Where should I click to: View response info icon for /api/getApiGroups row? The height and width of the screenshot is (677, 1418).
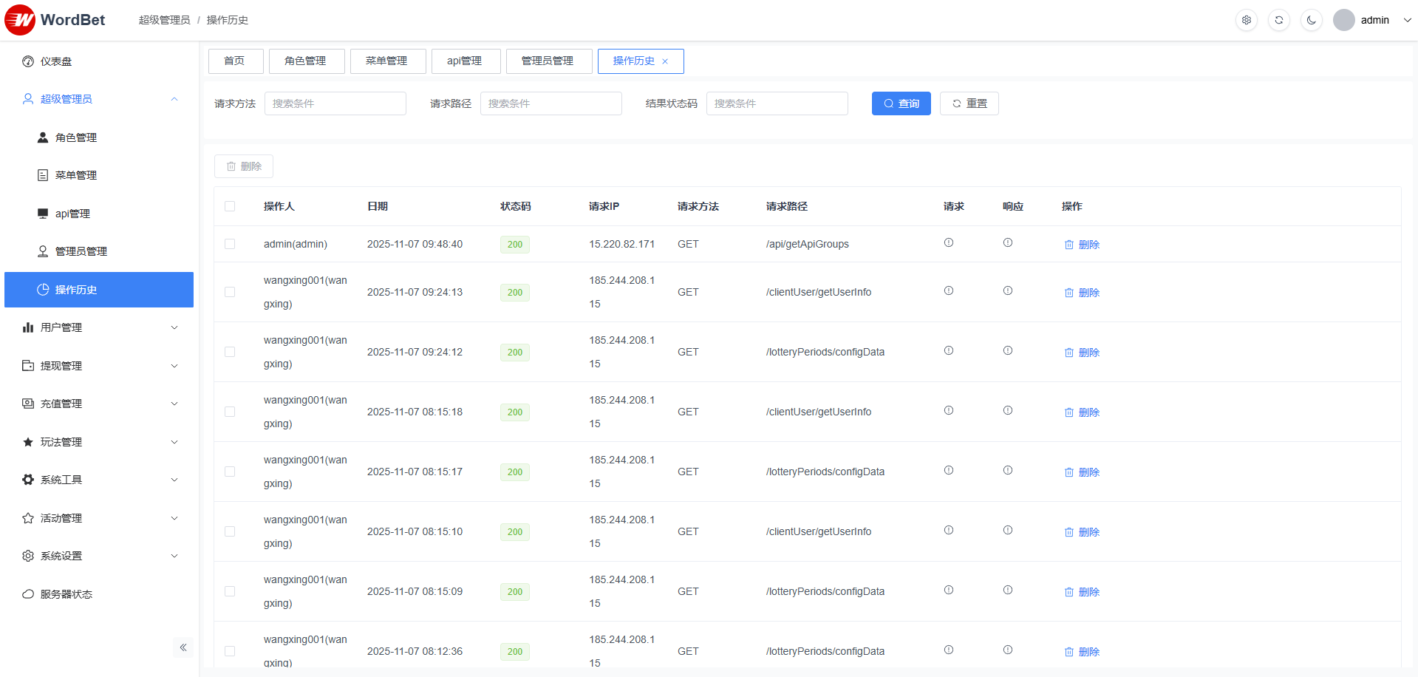click(x=1007, y=243)
